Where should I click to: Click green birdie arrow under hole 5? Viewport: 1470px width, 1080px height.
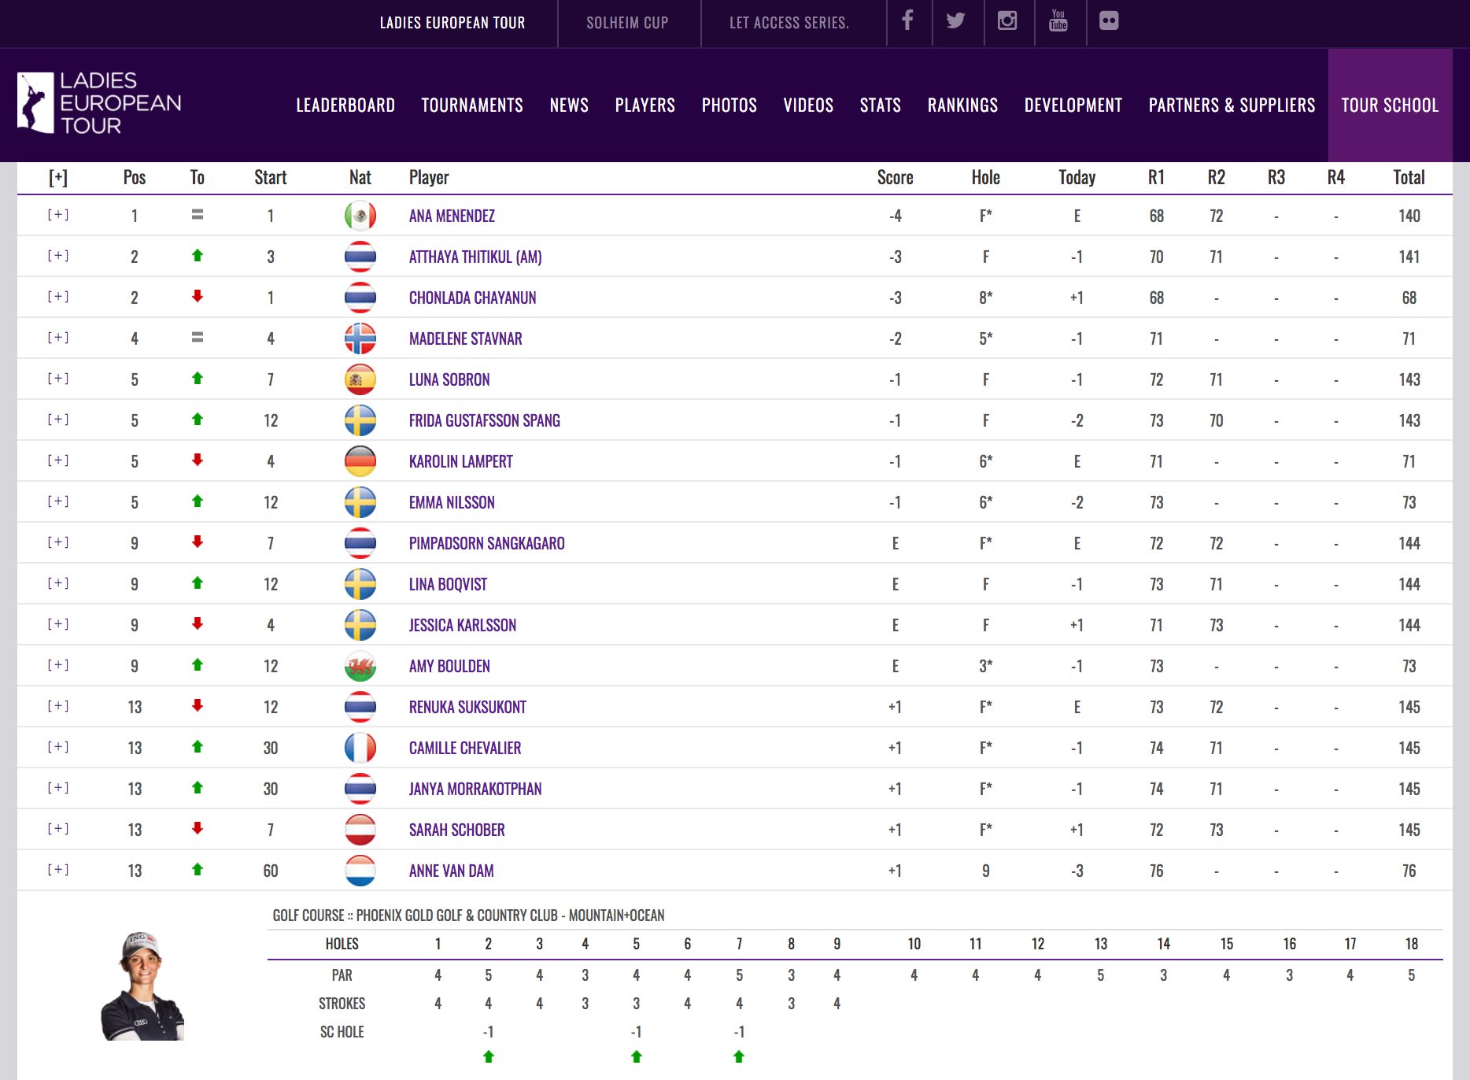(637, 1056)
